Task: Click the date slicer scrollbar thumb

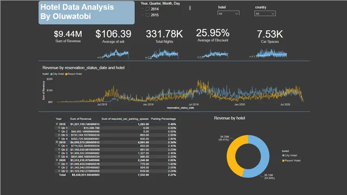Action: tap(190, 8)
